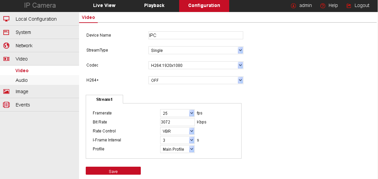Open the Profile dropdown
The image size is (378, 179).
pyautogui.click(x=177, y=149)
